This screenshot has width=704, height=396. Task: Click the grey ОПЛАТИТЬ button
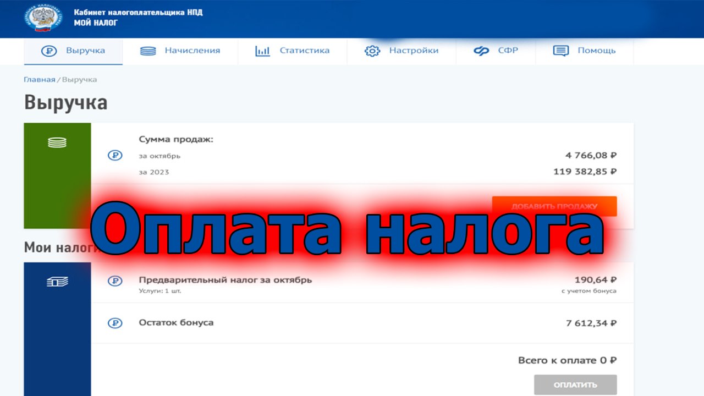coord(575,384)
